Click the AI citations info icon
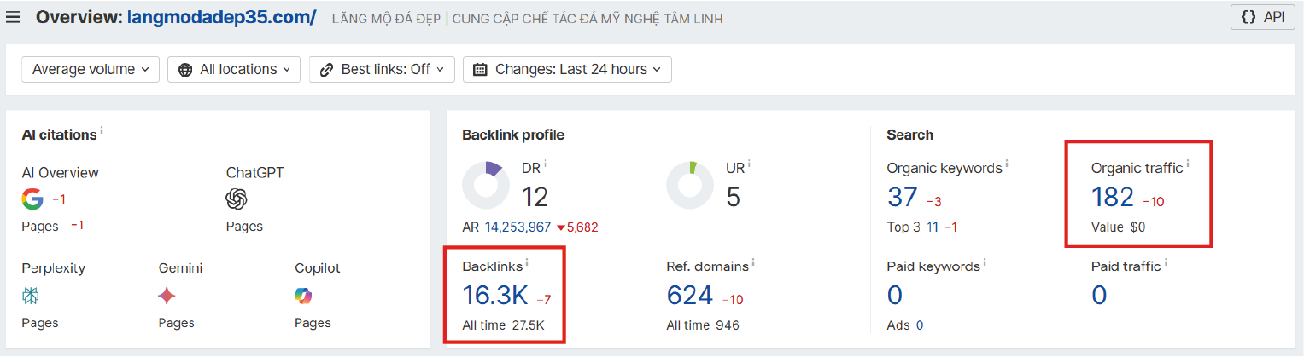Viewport: 1304px width, 357px height. coord(102,130)
